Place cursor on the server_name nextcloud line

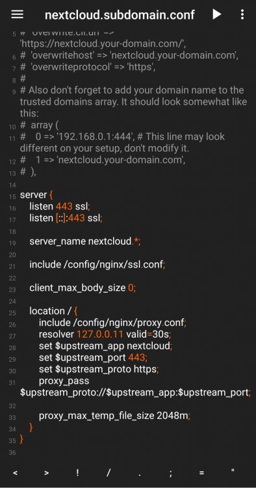(x=85, y=241)
